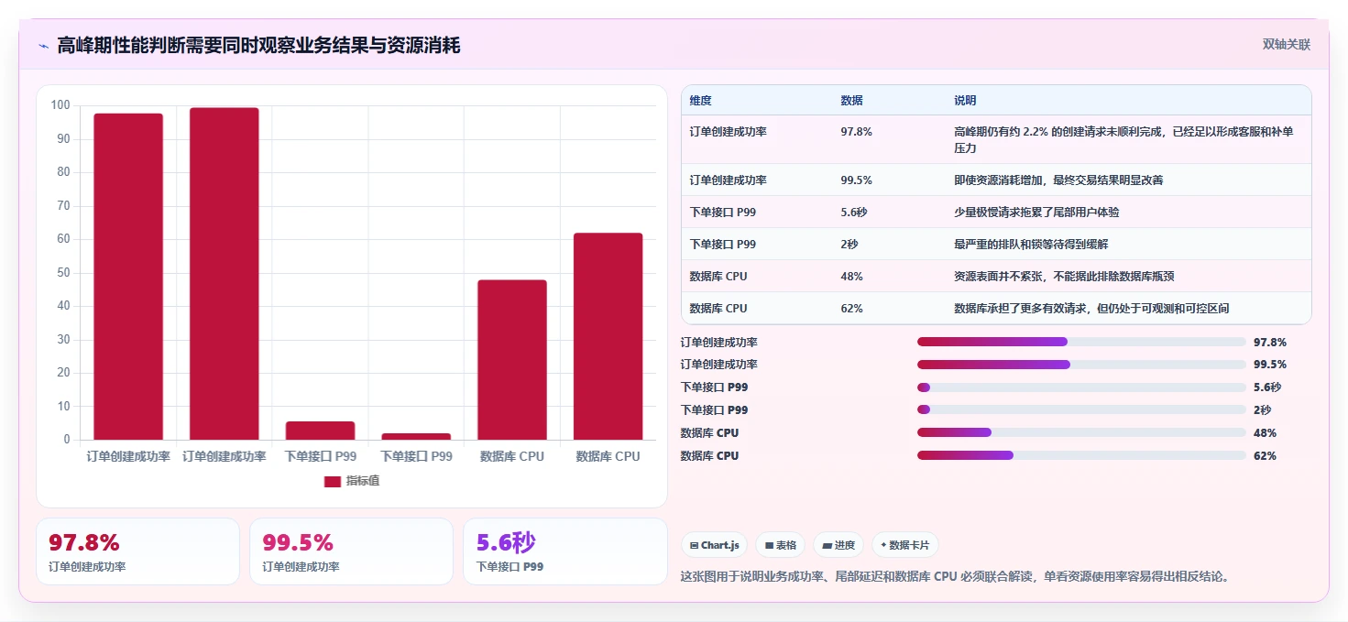This screenshot has height=622, width=1348.
Task: Click the description about 2.2% 的创建请求未顺利完成
Action: (x=1123, y=140)
